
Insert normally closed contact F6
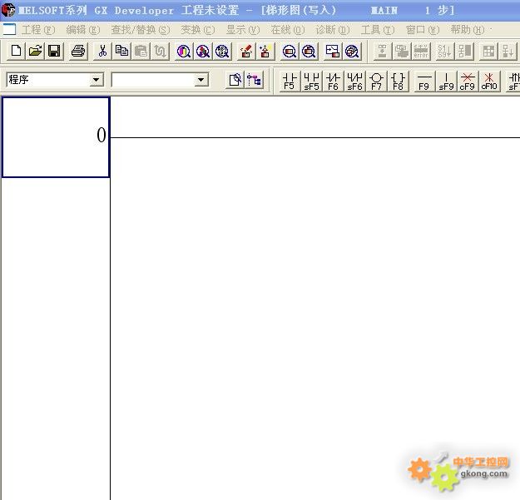coord(333,81)
